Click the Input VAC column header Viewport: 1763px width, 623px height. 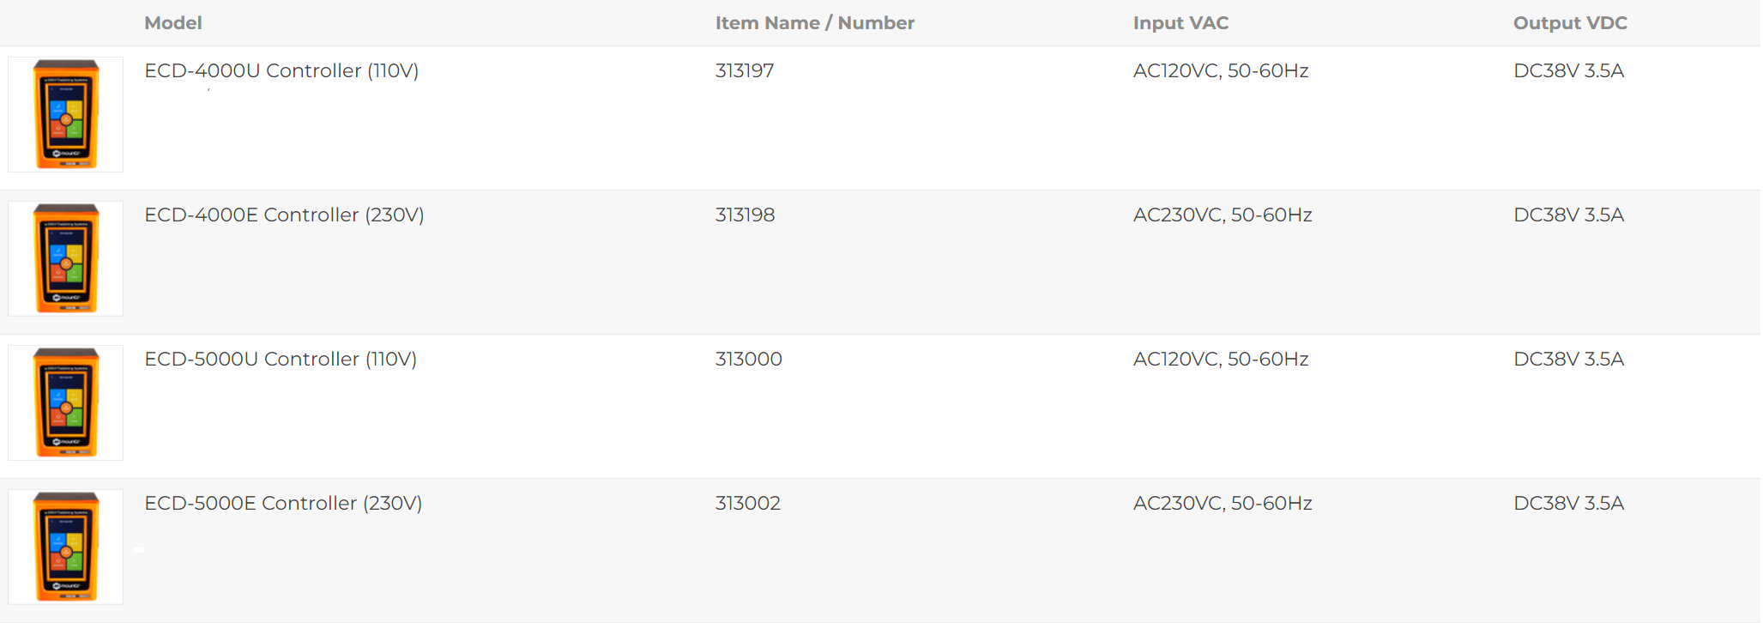click(1181, 23)
